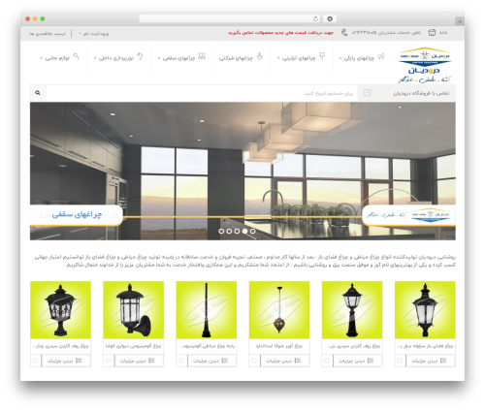Screen dimensions: 485x410
Task: Favorite the چراغ آویز شوکا استاندارد lamp
Action: point(254,361)
